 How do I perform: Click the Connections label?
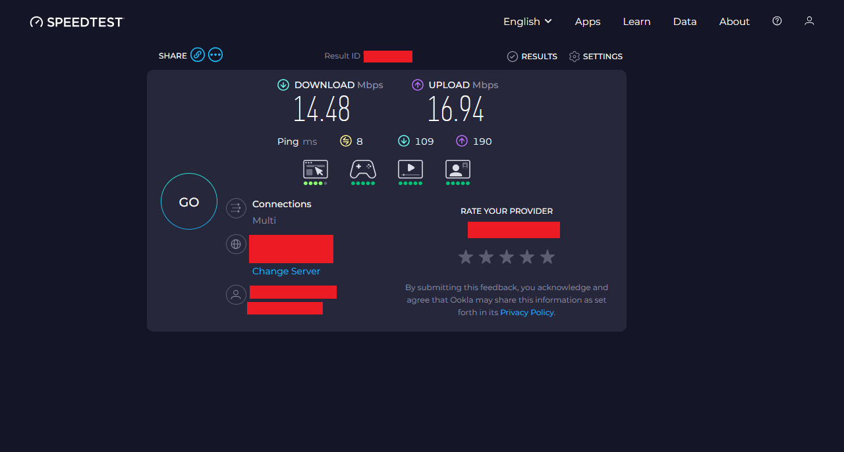(282, 204)
